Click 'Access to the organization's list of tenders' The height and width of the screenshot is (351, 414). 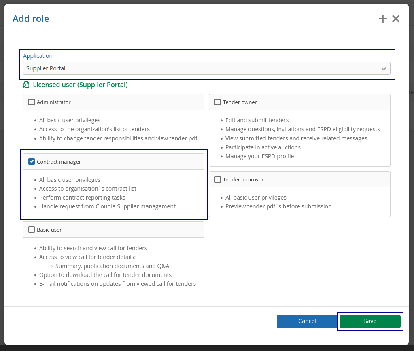(x=94, y=129)
